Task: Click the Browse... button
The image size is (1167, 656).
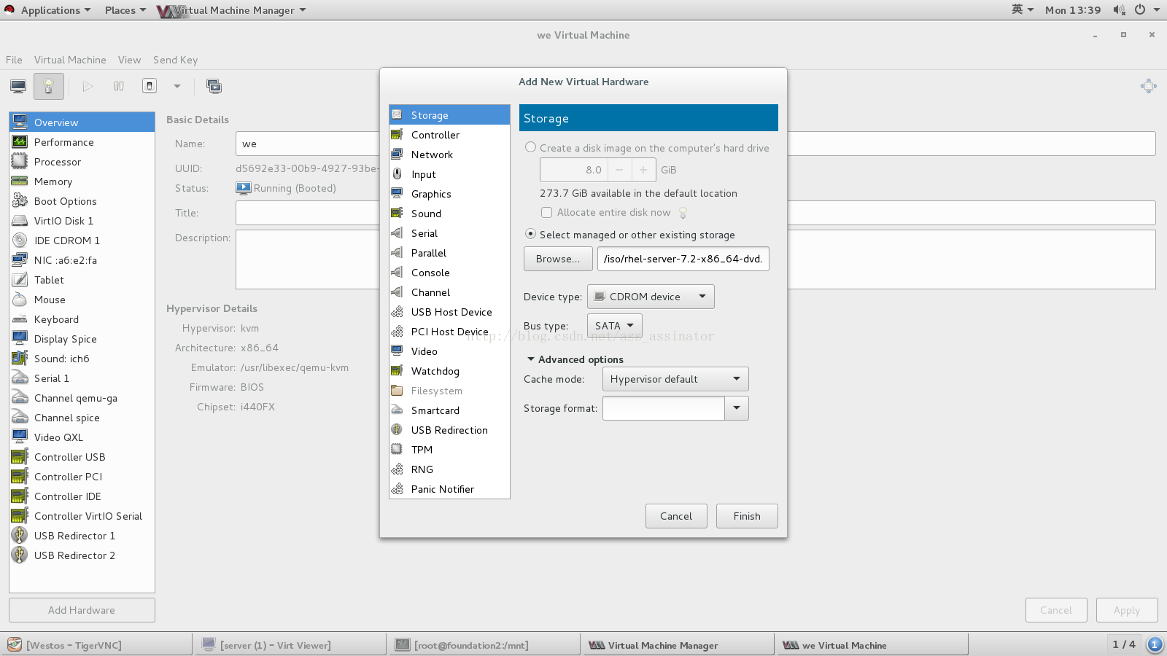Action: coord(558,259)
